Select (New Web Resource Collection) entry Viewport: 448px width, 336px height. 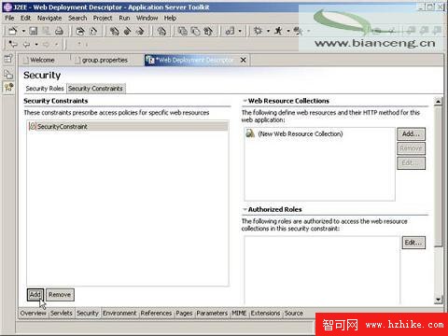point(301,133)
